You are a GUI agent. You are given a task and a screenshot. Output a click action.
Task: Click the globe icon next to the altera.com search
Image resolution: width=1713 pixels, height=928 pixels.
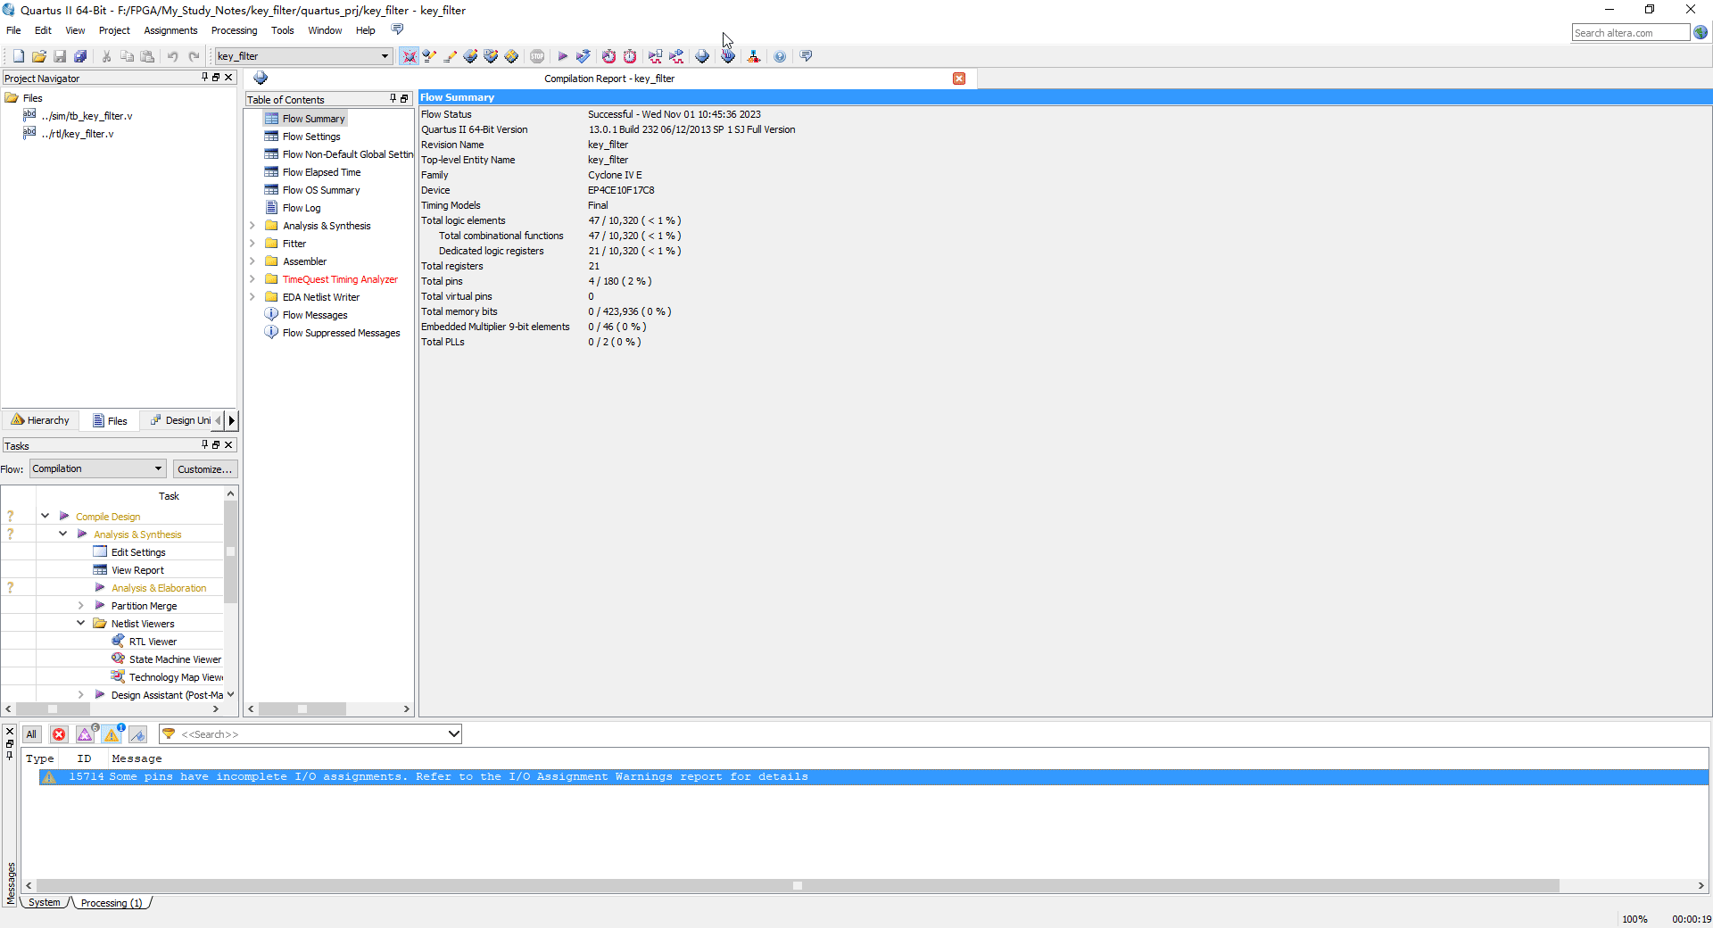(1701, 33)
